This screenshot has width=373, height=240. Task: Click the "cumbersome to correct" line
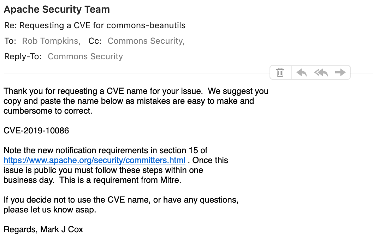tap(48, 111)
